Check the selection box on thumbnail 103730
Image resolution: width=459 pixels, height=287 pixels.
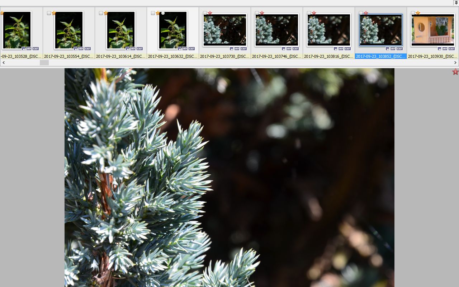(x=205, y=13)
